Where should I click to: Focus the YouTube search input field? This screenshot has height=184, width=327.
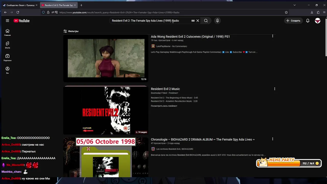pos(151,21)
